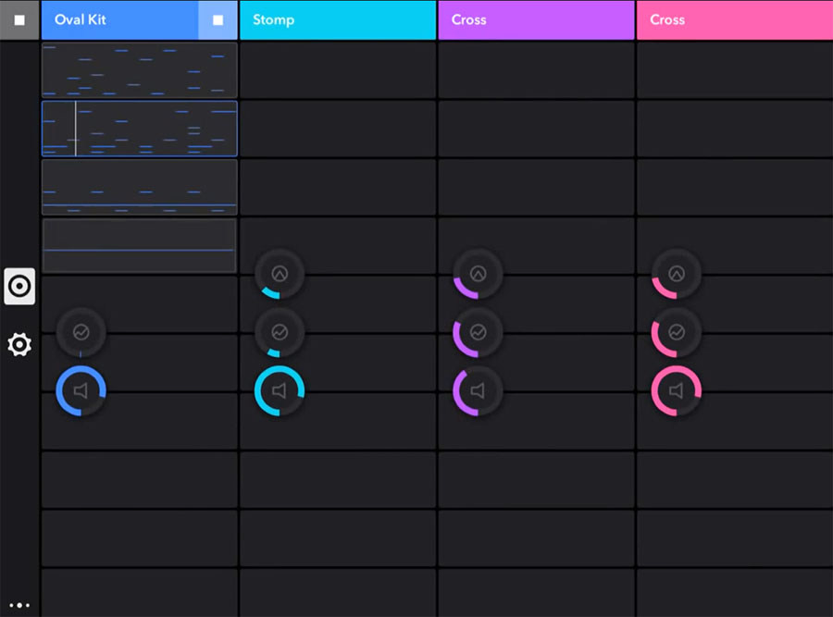833x617 pixels.
Task: Adjust the purple Cross triangle filter knob
Action: [x=478, y=274]
